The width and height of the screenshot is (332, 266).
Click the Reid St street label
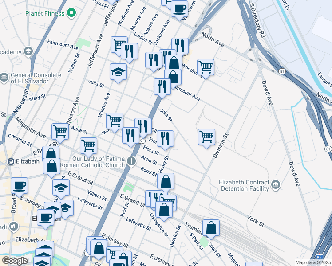[x=124, y=210]
